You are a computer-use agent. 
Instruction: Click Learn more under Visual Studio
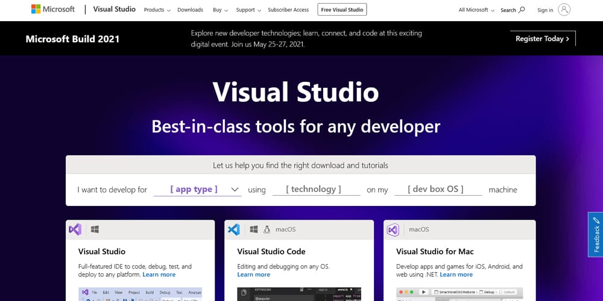click(x=159, y=275)
